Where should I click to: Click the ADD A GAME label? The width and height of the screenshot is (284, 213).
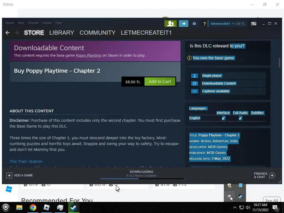tap(24, 175)
